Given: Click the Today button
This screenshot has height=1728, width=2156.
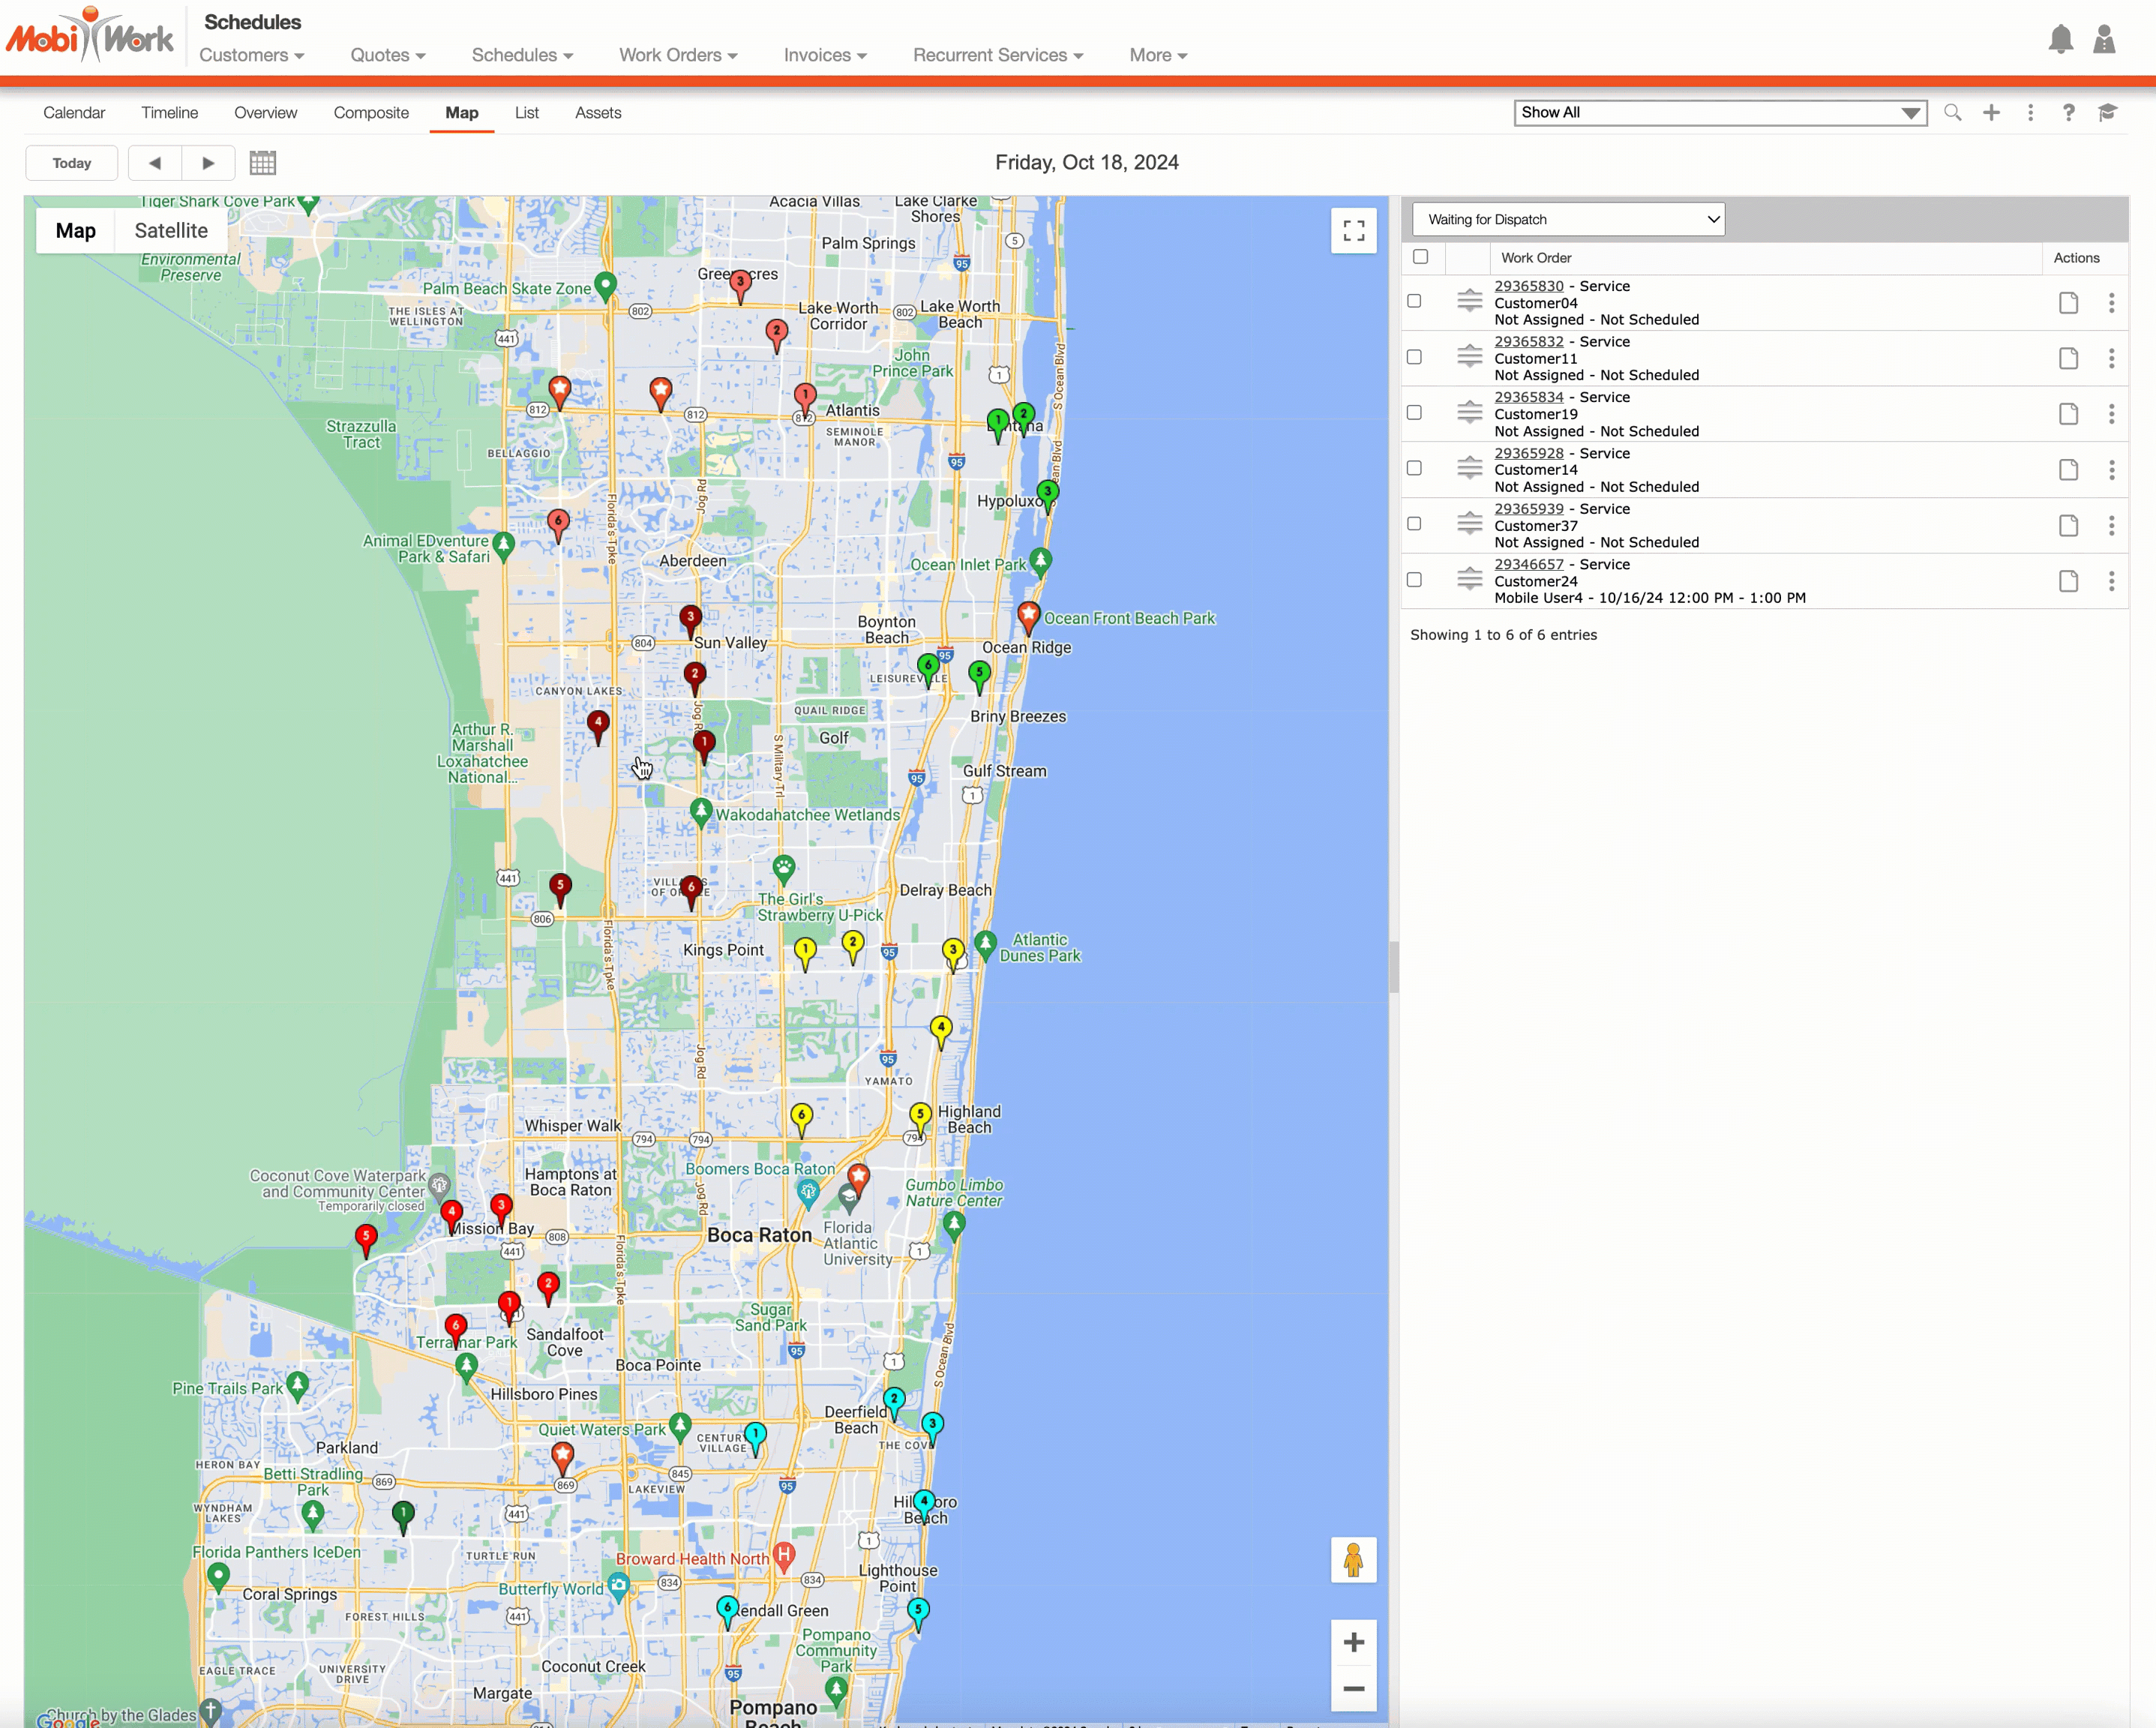Looking at the screenshot, I should coord(72,163).
